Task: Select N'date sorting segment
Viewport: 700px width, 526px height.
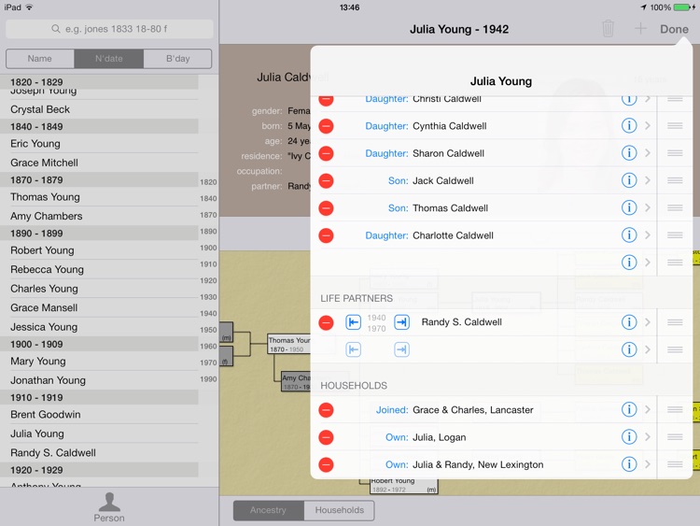Action: point(108,59)
